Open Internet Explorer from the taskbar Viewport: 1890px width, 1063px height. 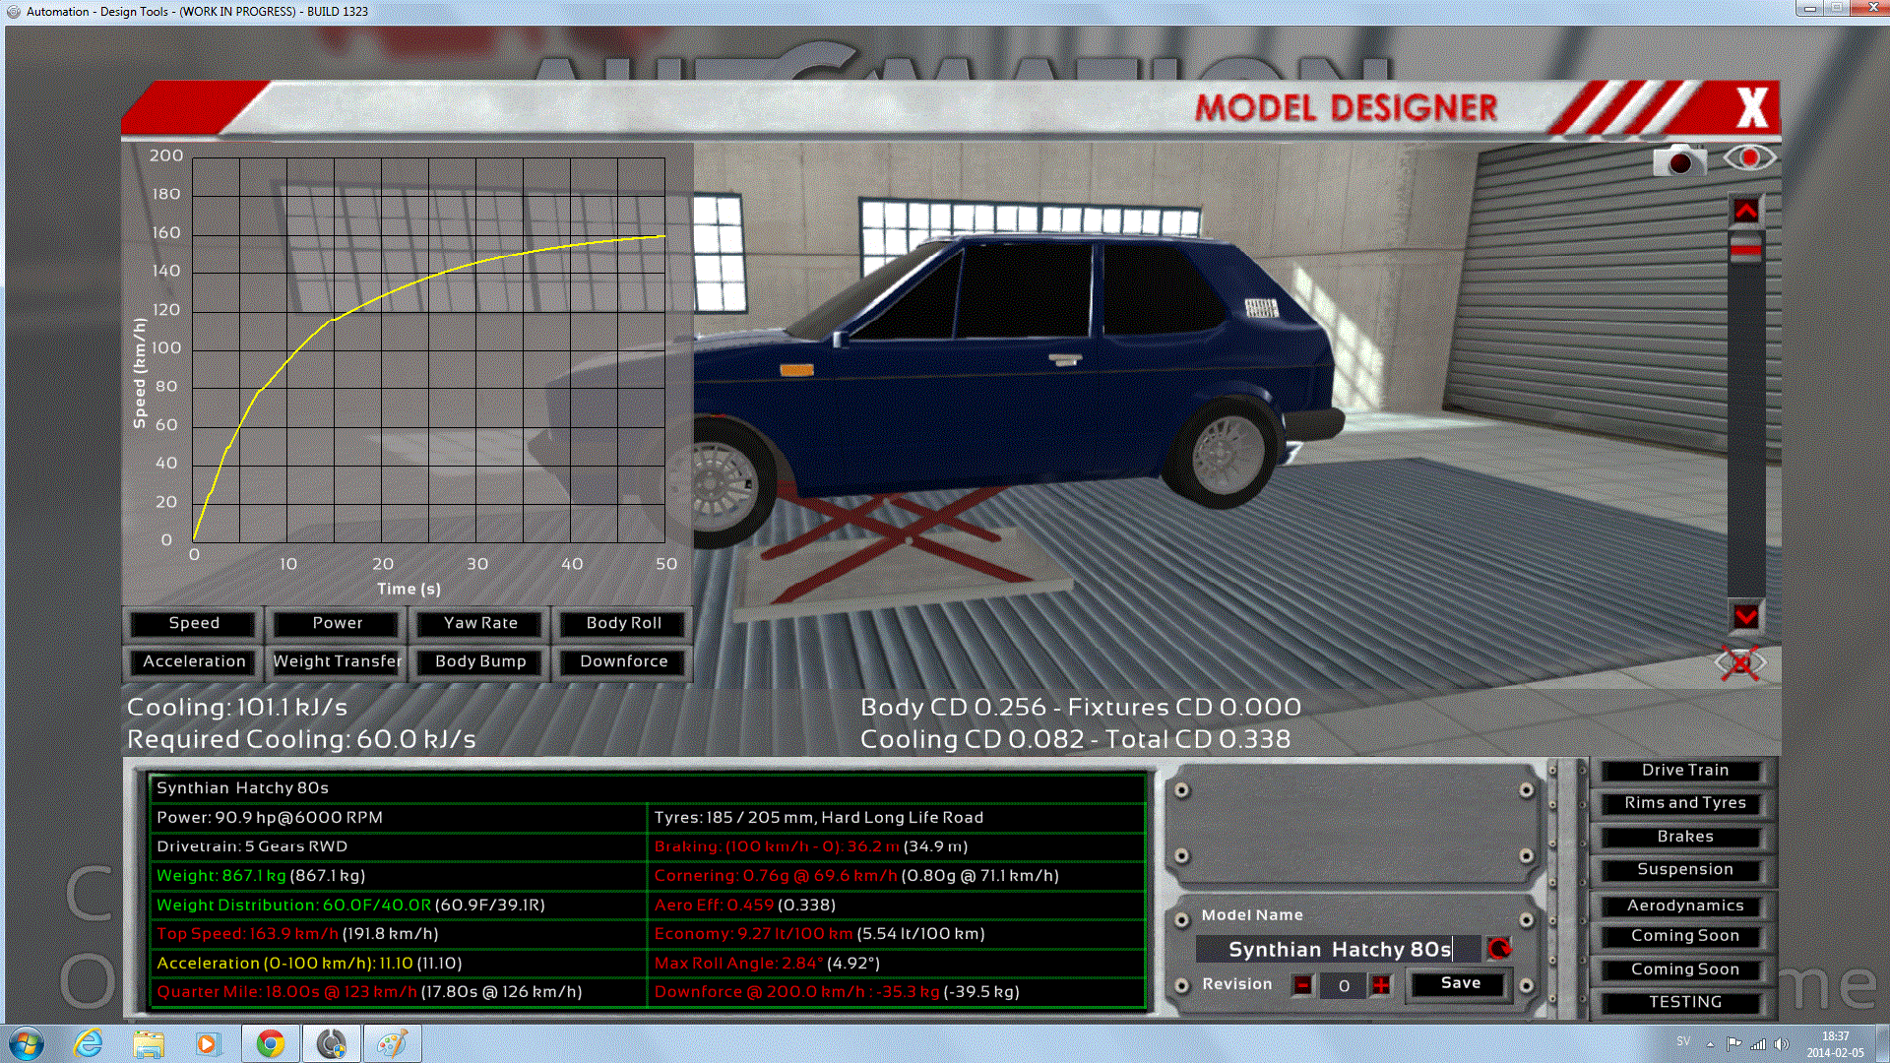pos(89,1043)
